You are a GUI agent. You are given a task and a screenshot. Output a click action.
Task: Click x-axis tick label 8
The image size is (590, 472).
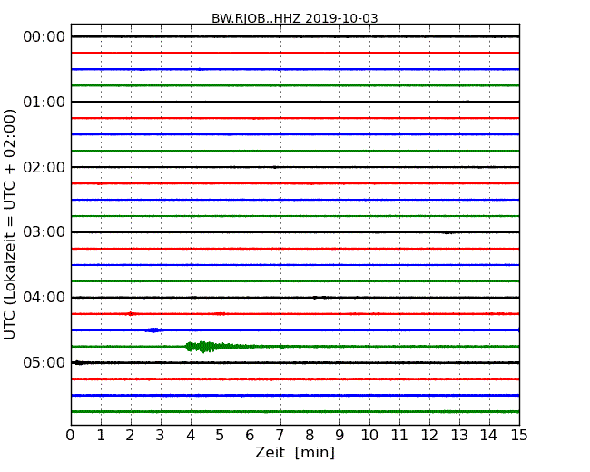click(310, 436)
